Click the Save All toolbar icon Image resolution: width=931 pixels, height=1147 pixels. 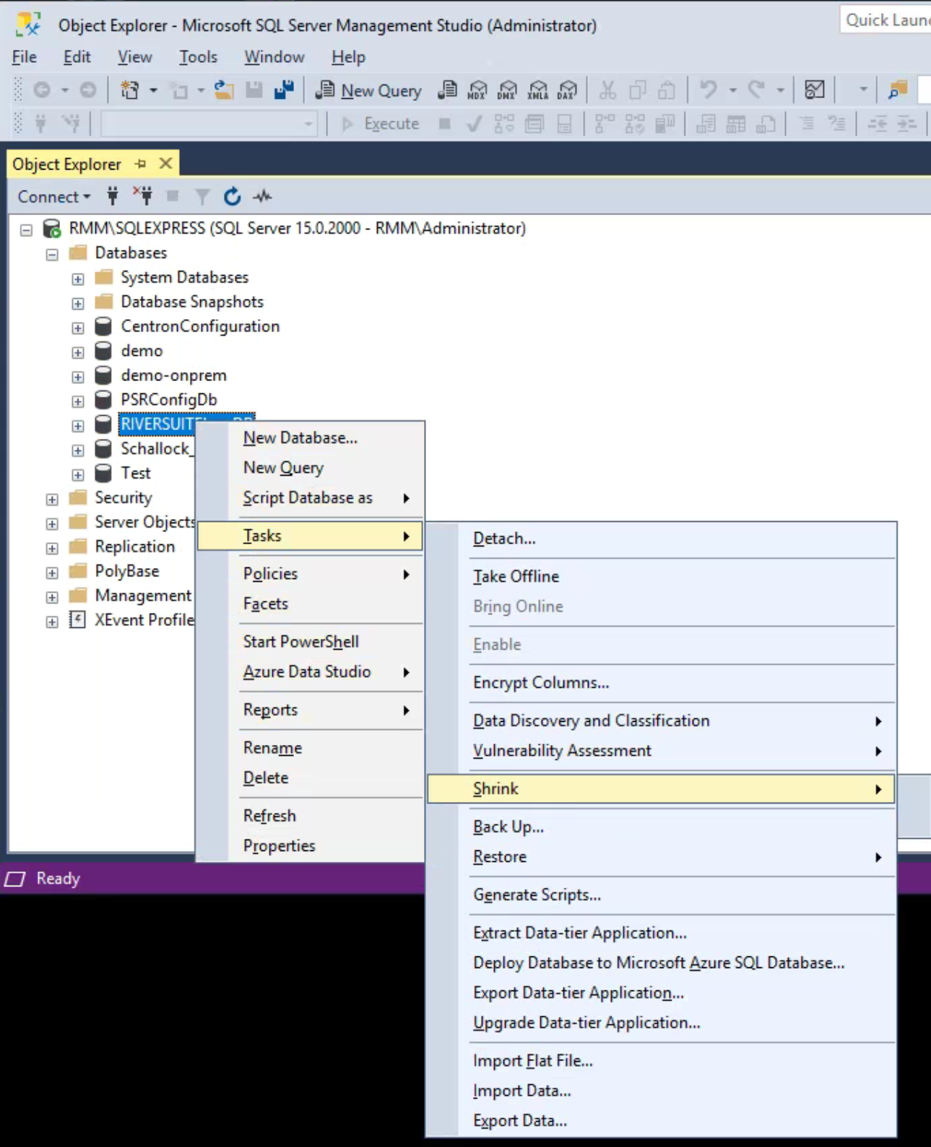pyautogui.click(x=284, y=90)
